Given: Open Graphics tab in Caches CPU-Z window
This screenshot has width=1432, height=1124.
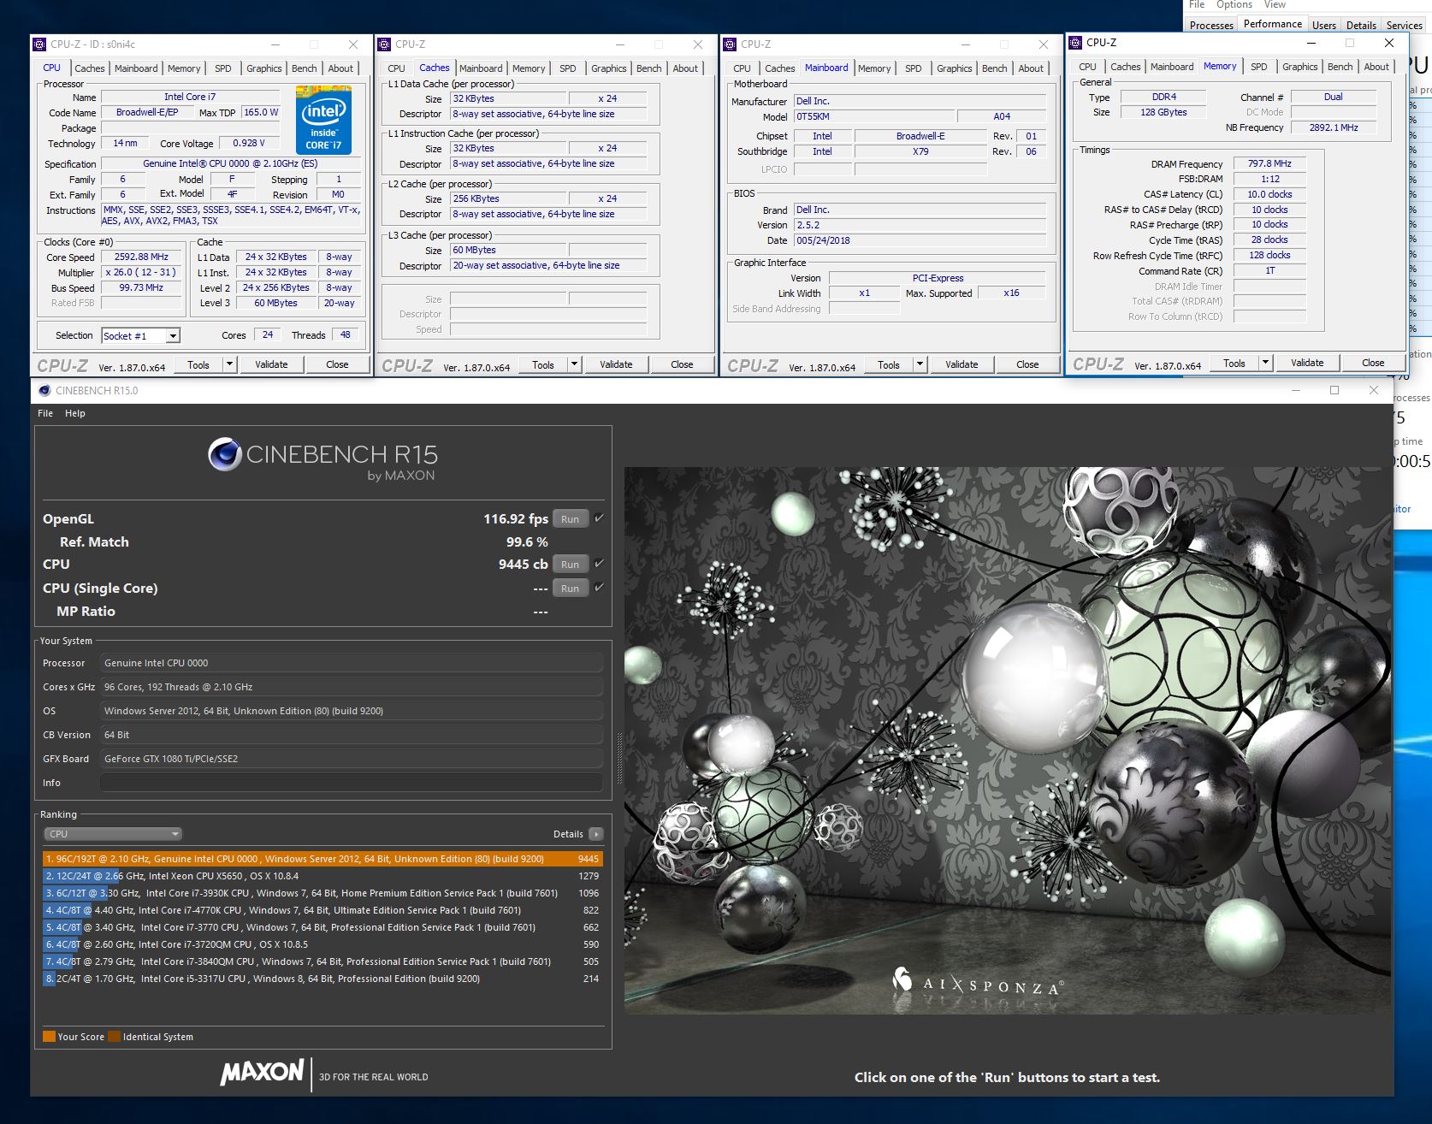Looking at the screenshot, I should tap(608, 68).
